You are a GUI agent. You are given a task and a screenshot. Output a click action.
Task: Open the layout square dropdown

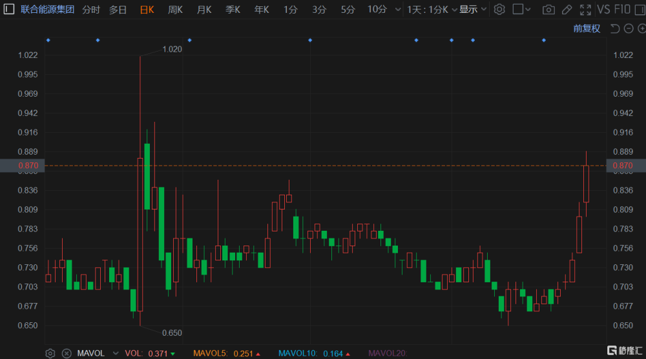point(521,9)
